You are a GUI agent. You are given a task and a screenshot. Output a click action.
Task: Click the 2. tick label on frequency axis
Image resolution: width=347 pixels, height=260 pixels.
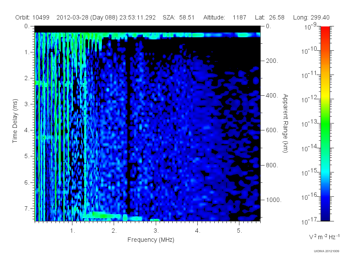click(114, 231)
